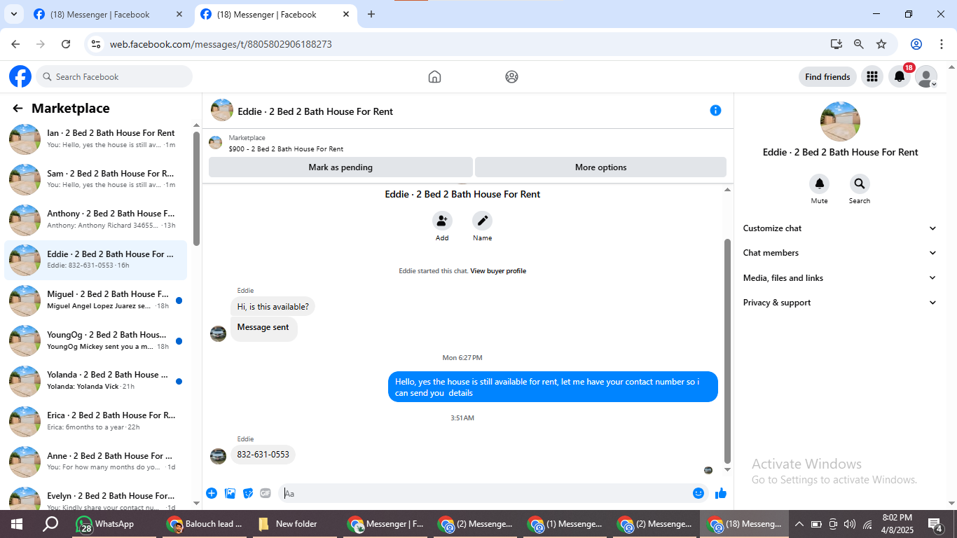957x538 pixels.
Task: Open the Groups icon in top bar
Action: pyautogui.click(x=511, y=77)
